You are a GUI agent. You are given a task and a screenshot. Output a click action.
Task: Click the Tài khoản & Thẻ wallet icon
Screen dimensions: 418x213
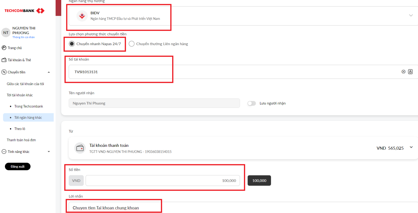[x=4, y=60]
